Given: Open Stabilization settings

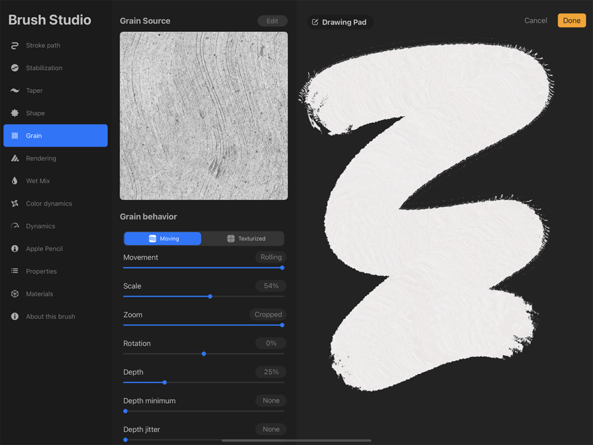Looking at the screenshot, I should click(x=56, y=68).
